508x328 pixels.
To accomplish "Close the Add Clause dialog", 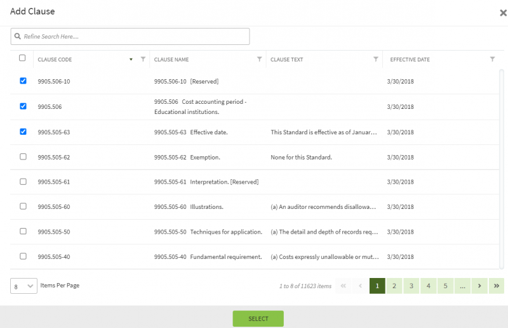I will (x=503, y=13).
